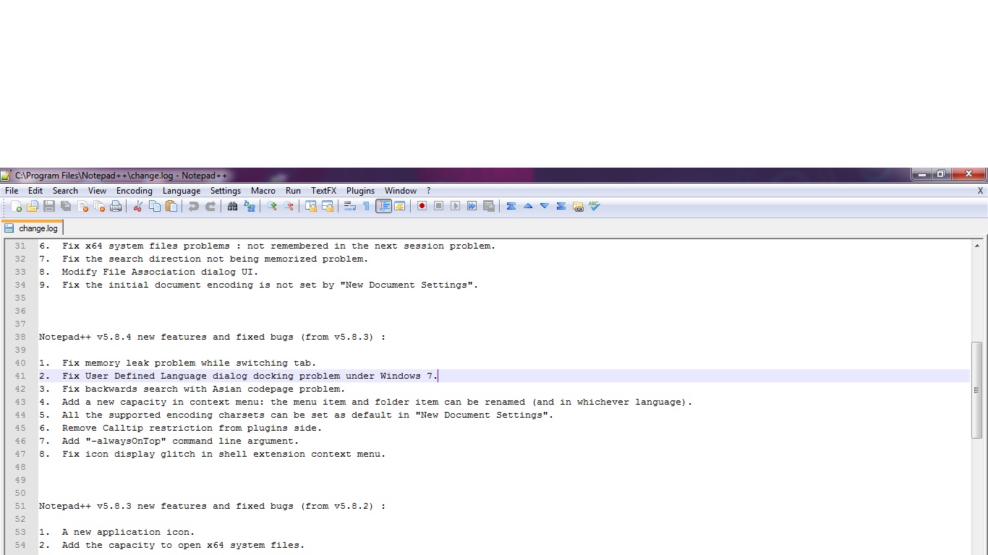Click the "Notepad++ v5.8.4 new features" heading line
The width and height of the screenshot is (988, 555).
(213, 337)
